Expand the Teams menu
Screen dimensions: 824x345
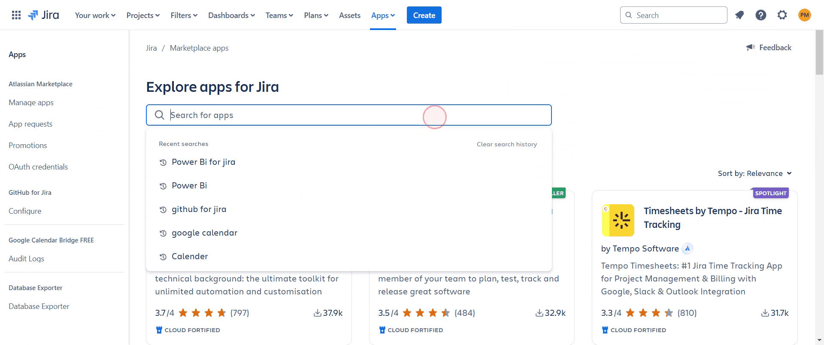[x=279, y=15]
